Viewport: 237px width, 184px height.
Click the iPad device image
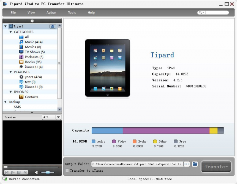coord(107,68)
